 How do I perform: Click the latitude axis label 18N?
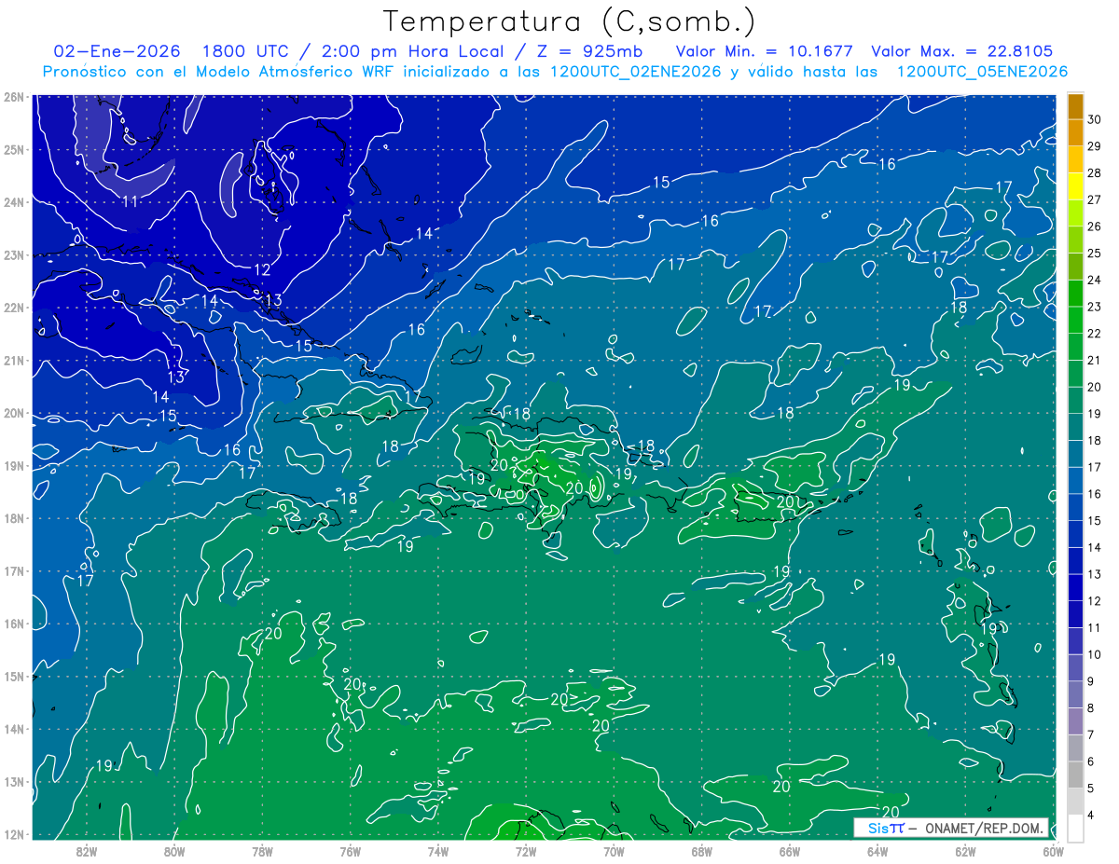[x=14, y=518]
